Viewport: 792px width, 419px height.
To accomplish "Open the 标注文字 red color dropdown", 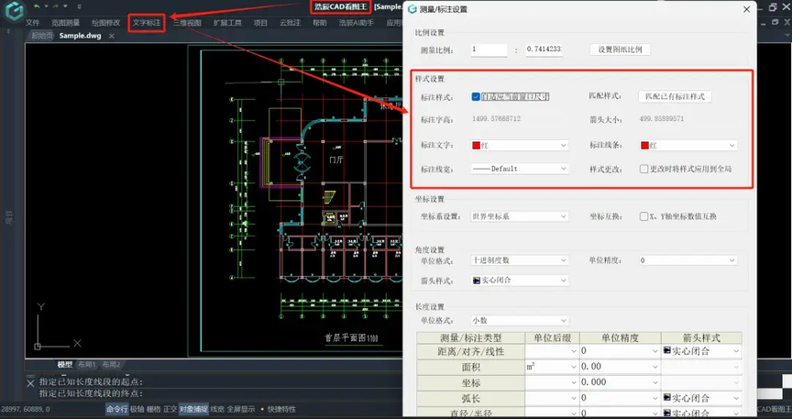I will point(519,145).
